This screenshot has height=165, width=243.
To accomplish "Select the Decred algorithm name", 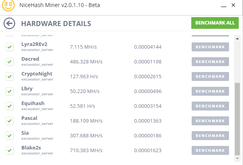I will click(x=30, y=59).
